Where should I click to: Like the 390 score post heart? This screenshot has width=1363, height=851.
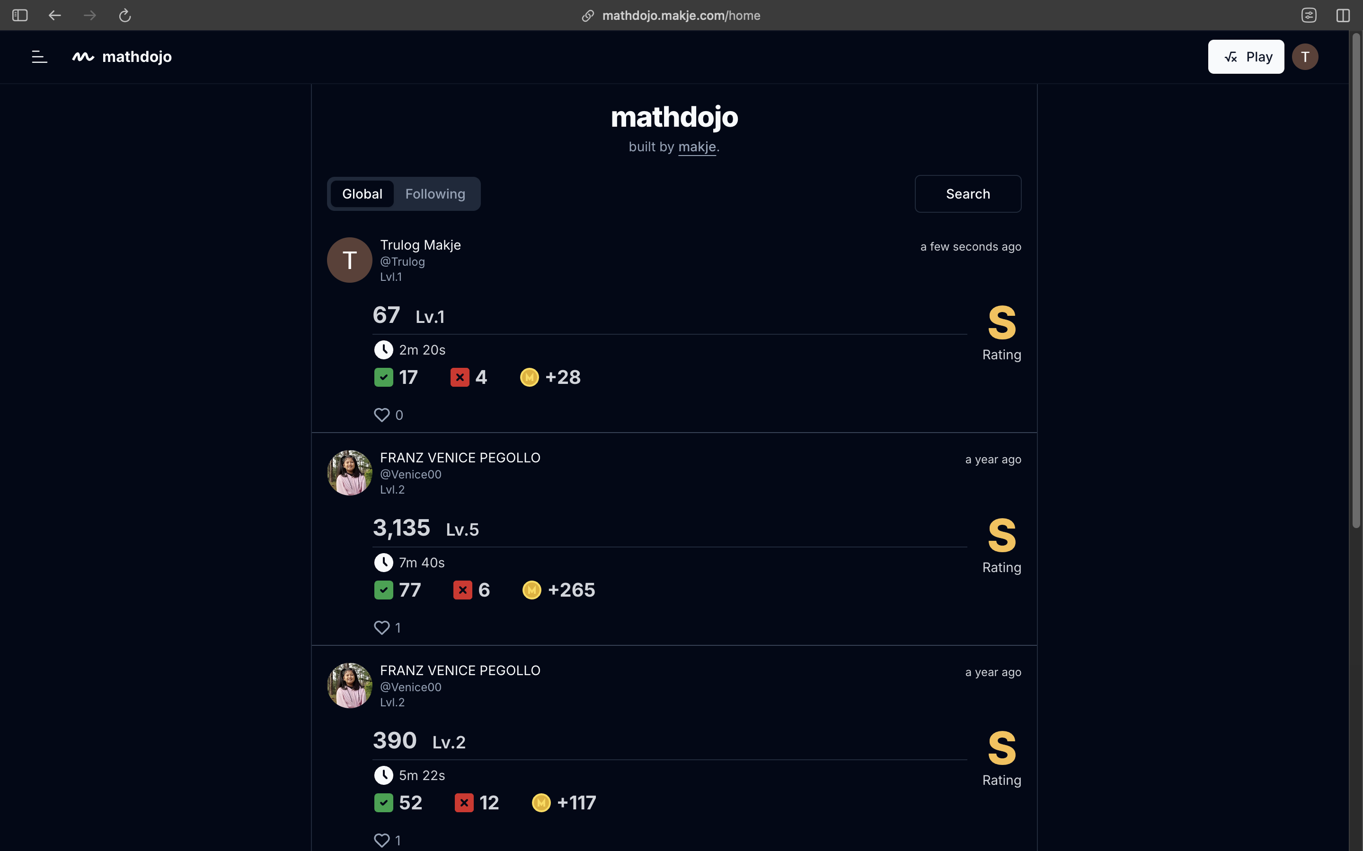coord(382,840)
